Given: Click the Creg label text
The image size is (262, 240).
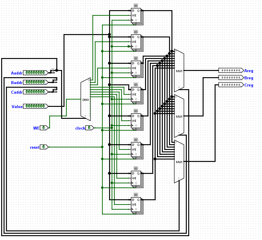Looking at the screenshot, I should coord(249,85).
